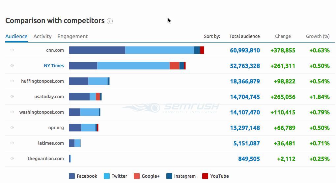Click the info icon beside Comparison with competitors

coord(110,21)
